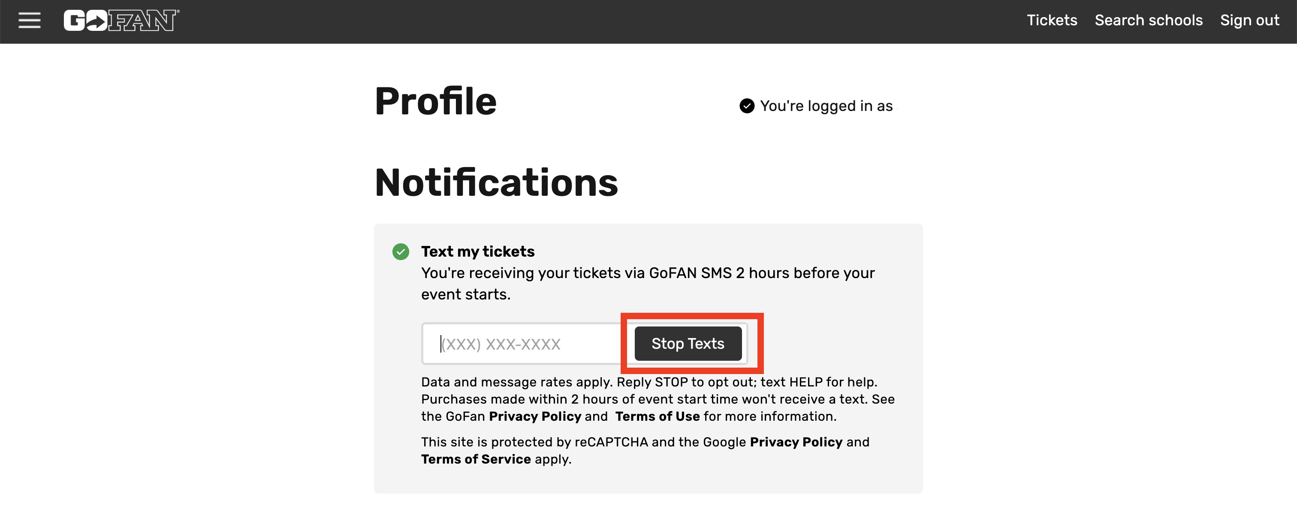Open the hamburger navigation menu

29,20
